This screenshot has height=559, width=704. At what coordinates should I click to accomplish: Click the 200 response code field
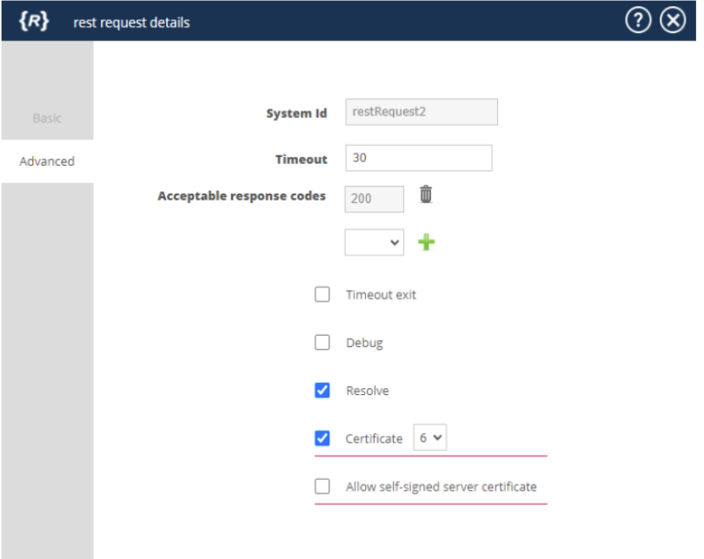[x=375, y=199]
